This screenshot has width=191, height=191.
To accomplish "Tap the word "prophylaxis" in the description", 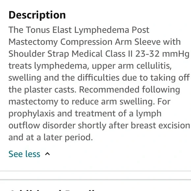I will (32, 114).
